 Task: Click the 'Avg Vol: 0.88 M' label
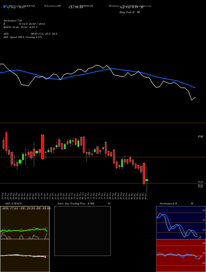[131, 7]
